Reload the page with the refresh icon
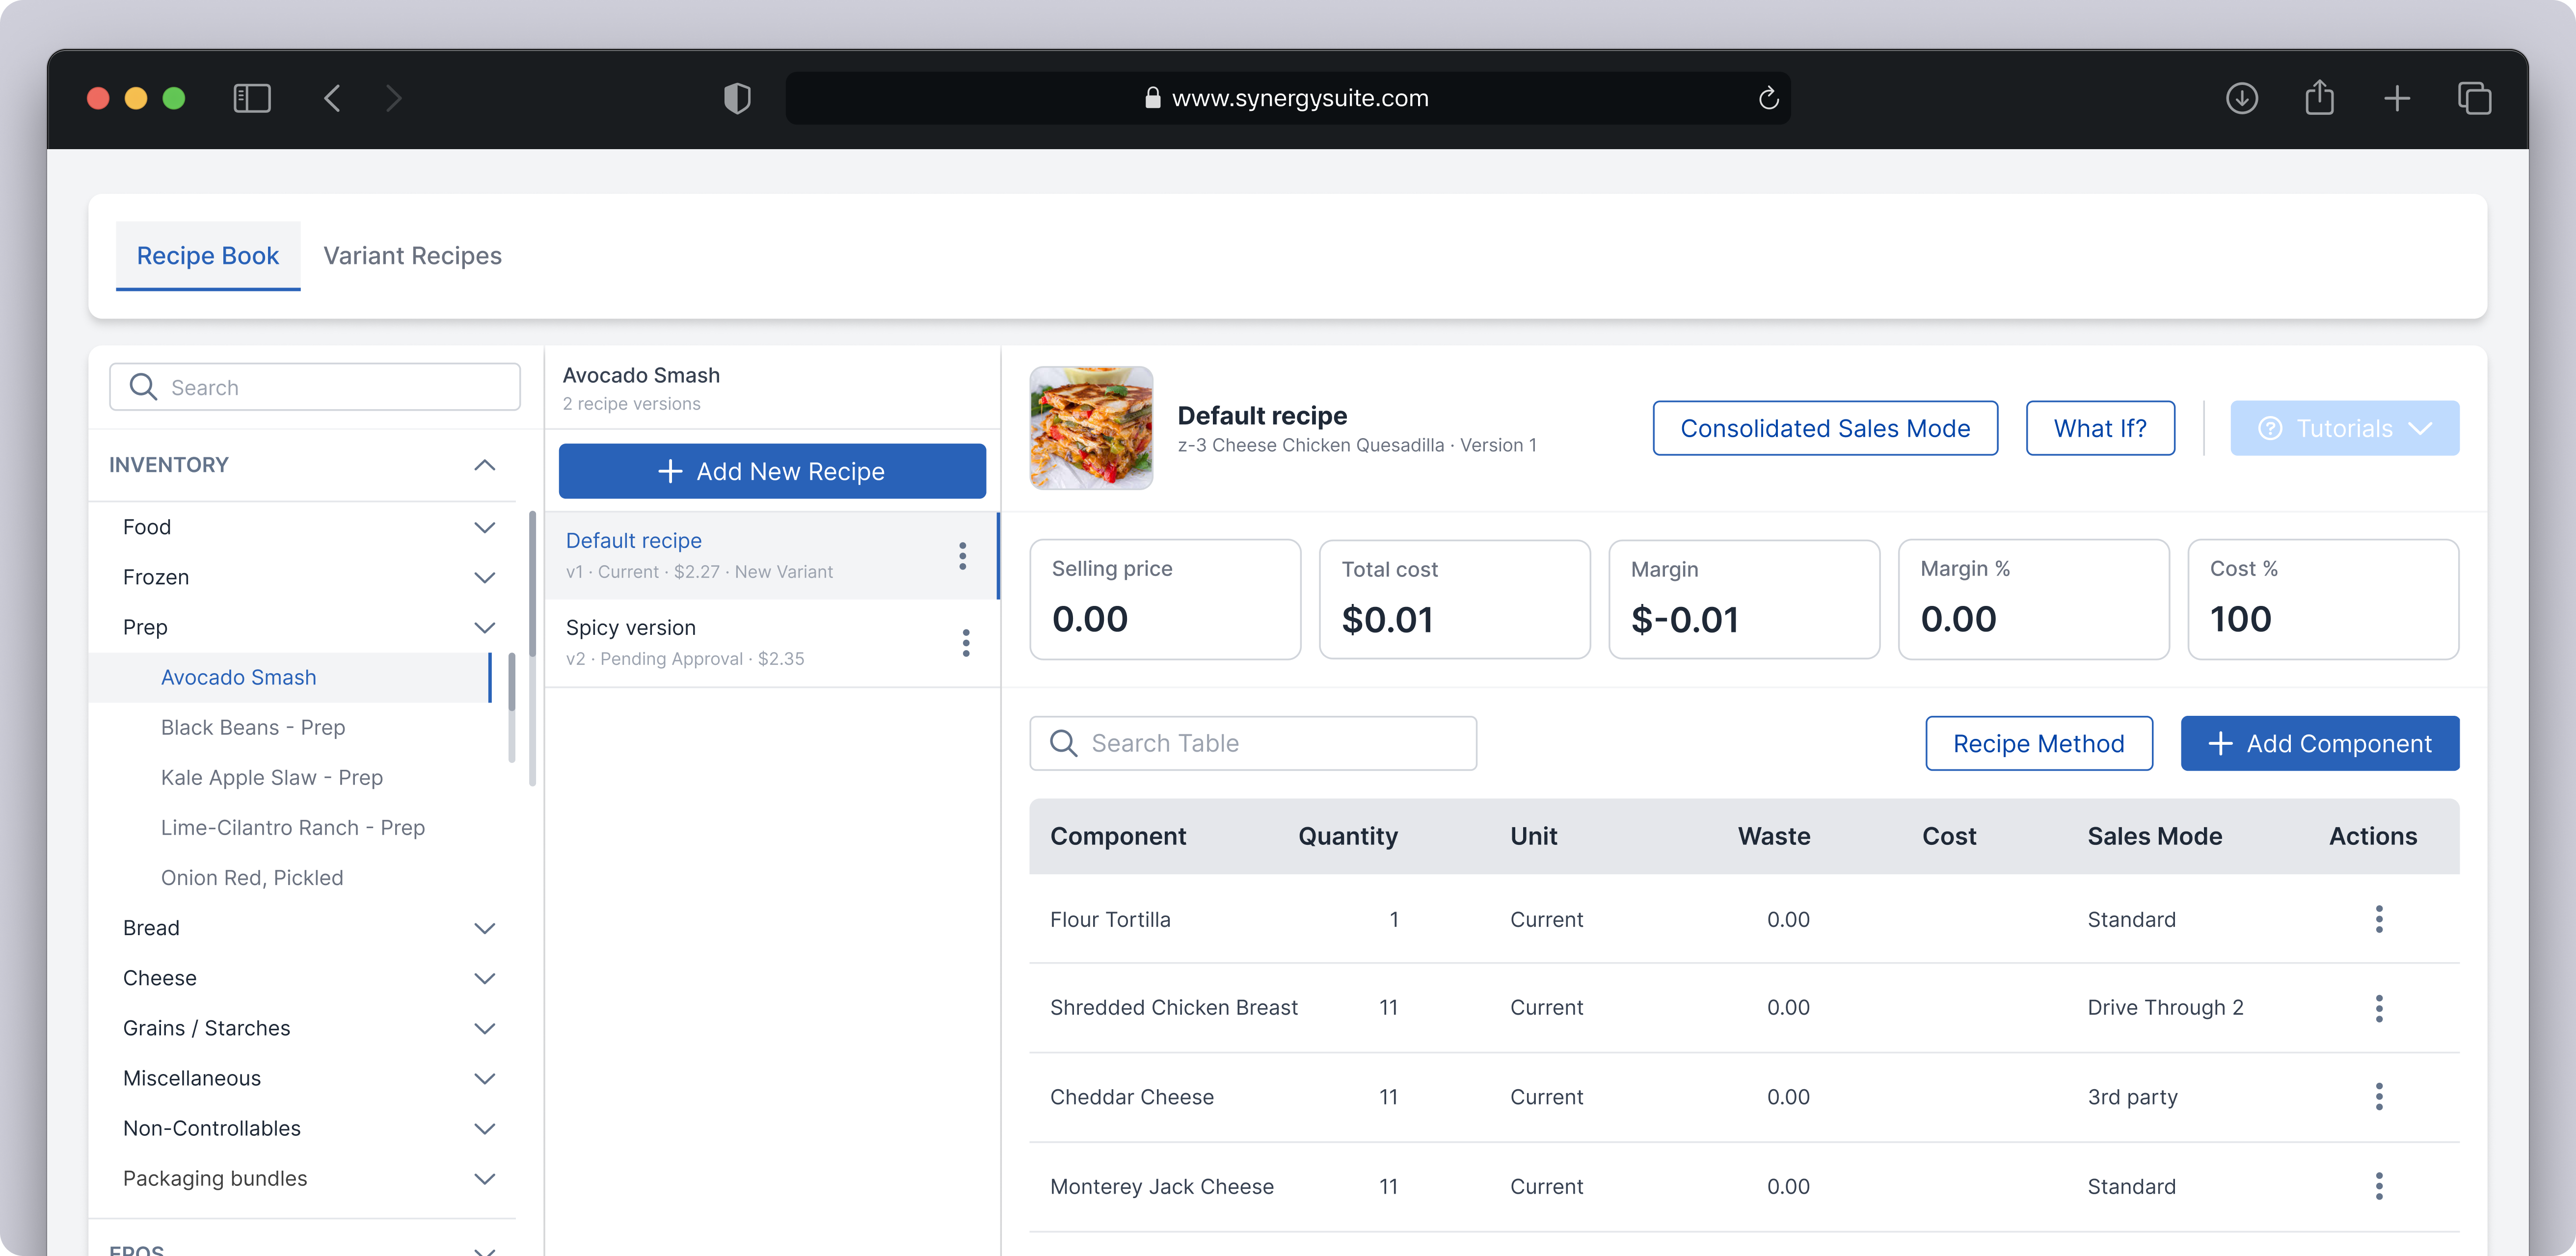2576x1256 pixels. click(1768, 98)
